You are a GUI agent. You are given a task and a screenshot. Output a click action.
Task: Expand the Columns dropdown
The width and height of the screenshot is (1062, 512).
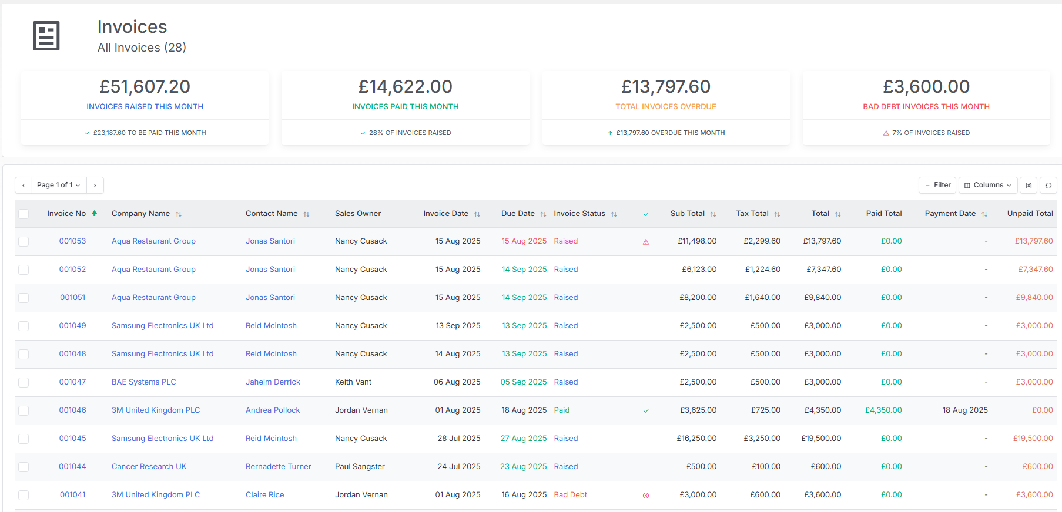[988, 186]
